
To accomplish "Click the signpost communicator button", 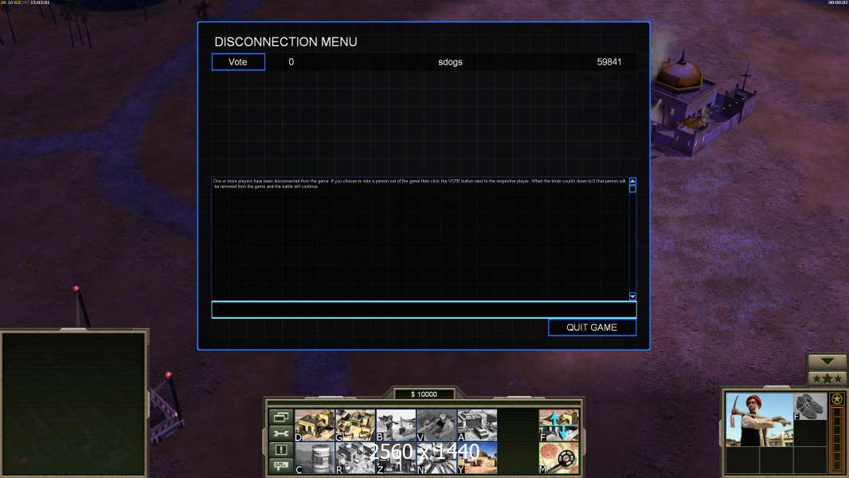I will [280, 465].
